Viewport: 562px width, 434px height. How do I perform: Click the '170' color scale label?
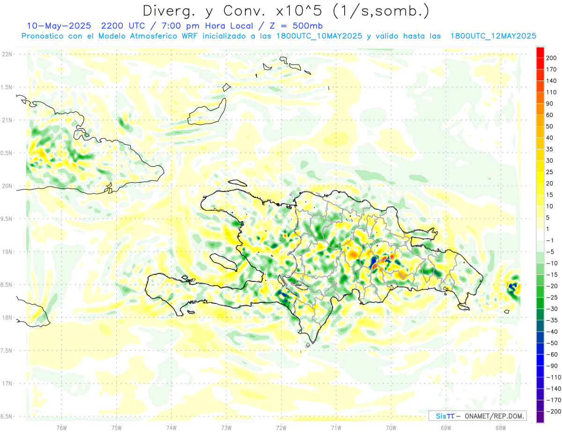click(552, 69)
